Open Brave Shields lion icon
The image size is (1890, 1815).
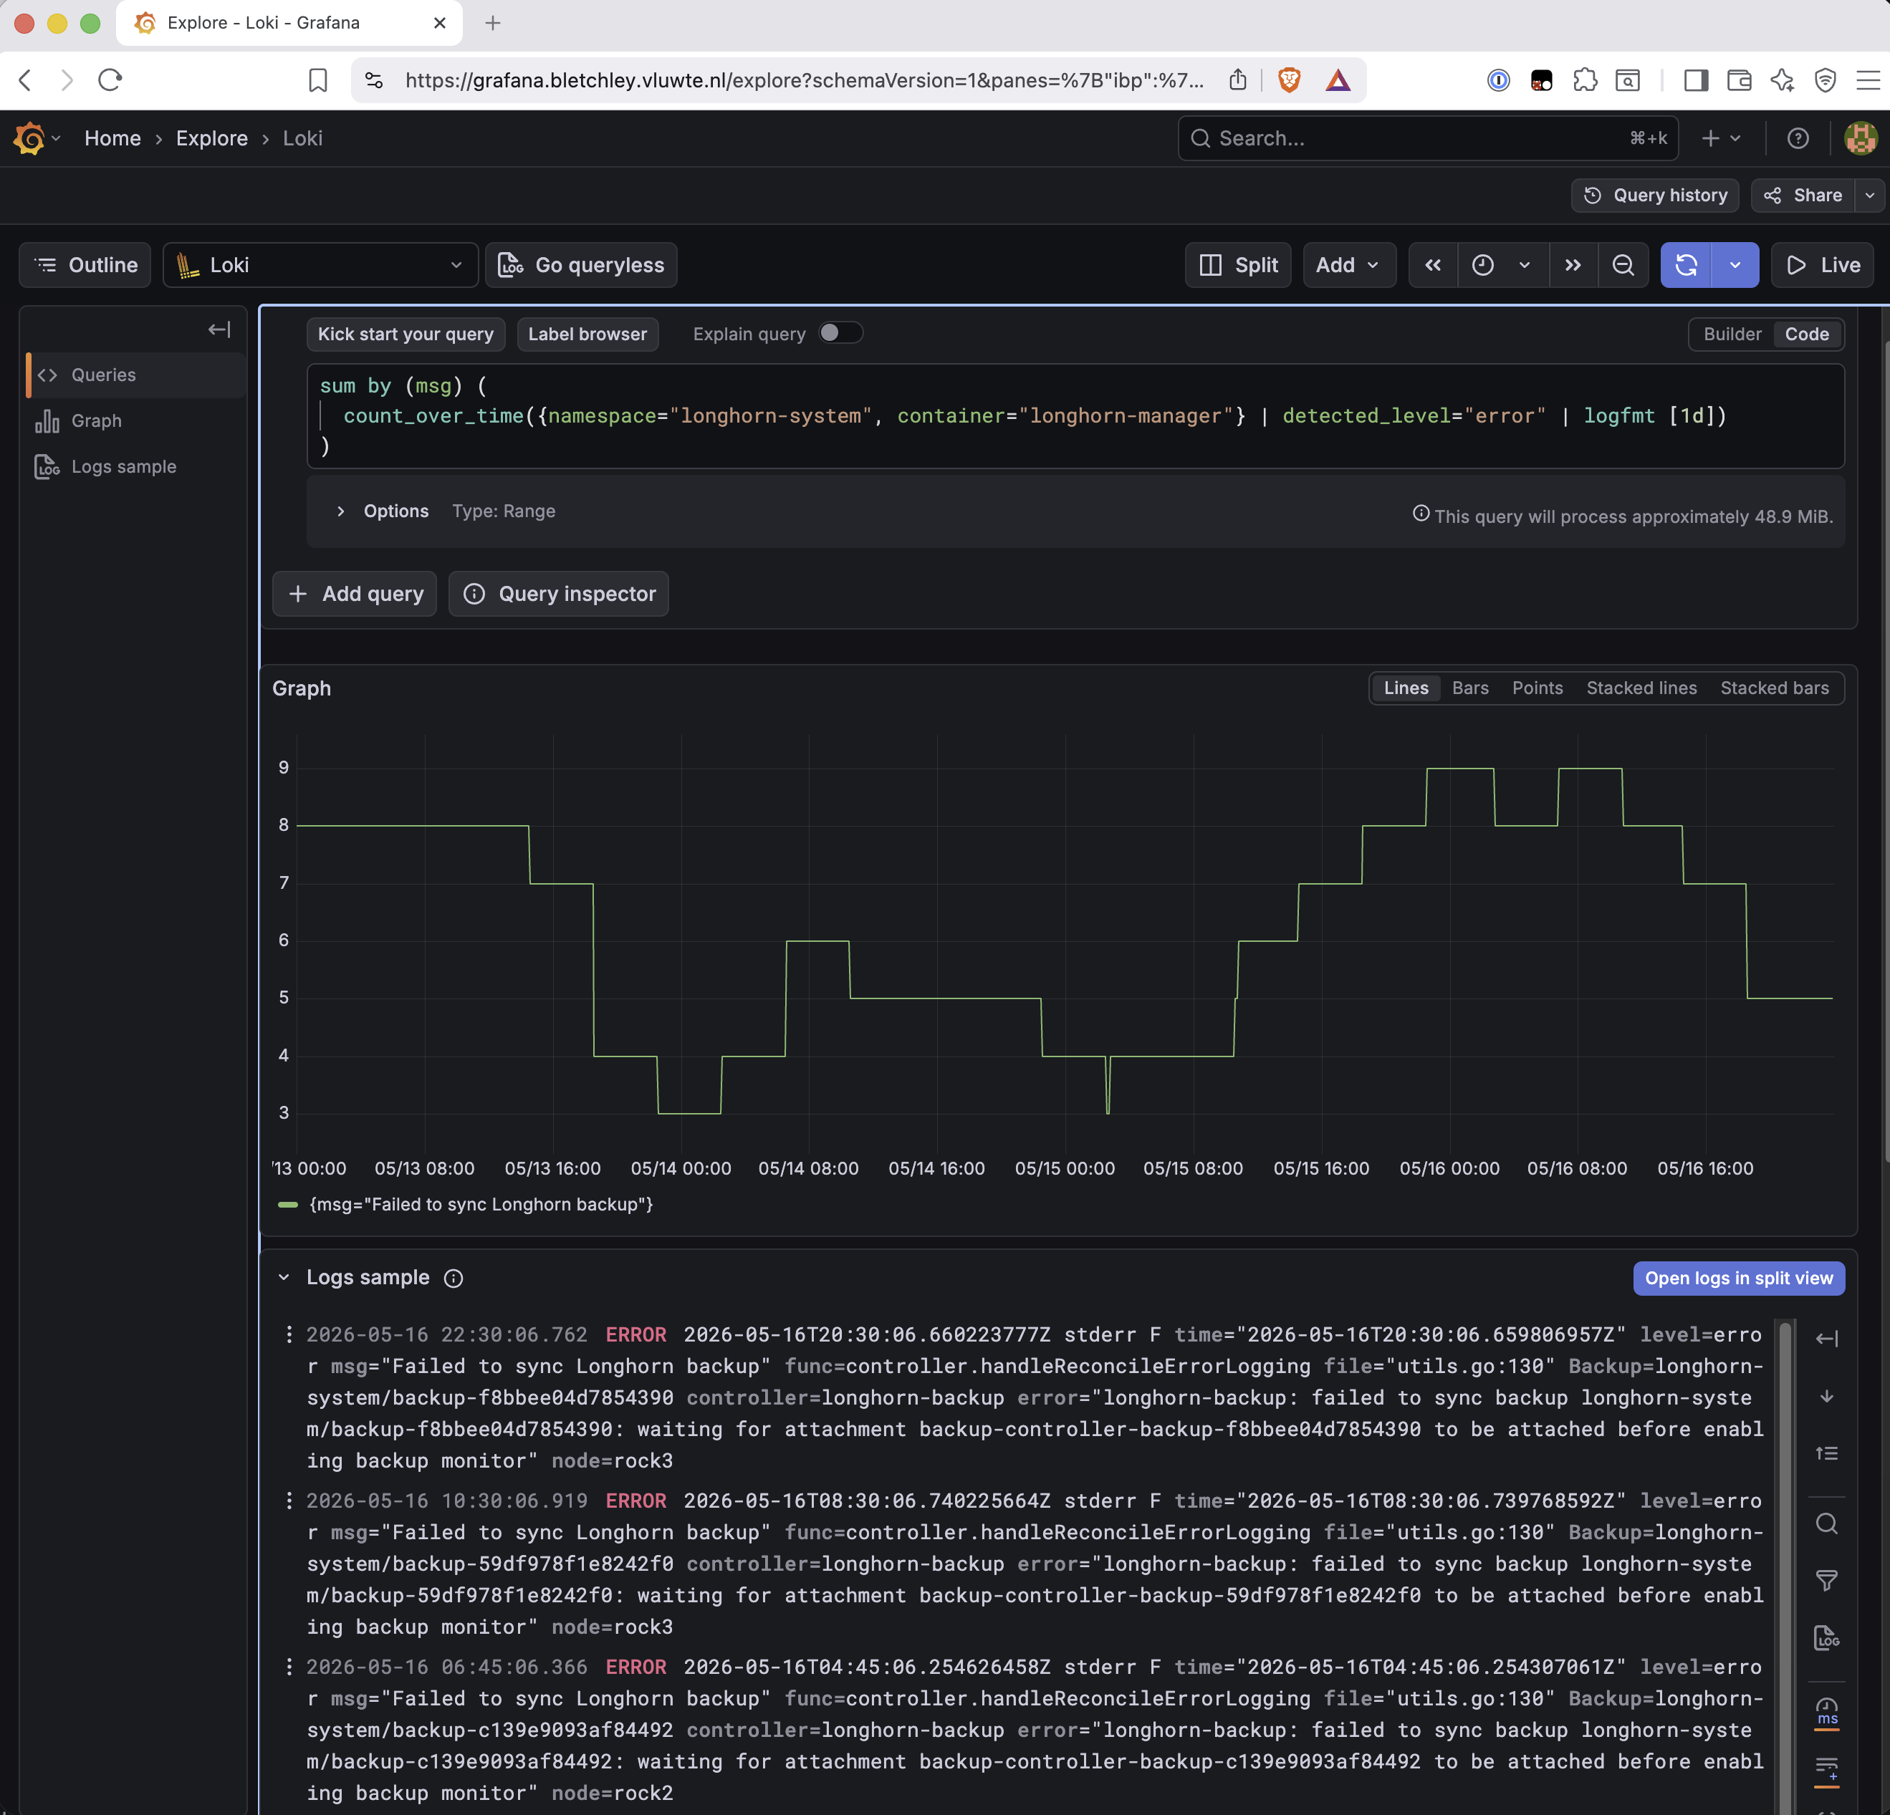[x=1289, y=80]
